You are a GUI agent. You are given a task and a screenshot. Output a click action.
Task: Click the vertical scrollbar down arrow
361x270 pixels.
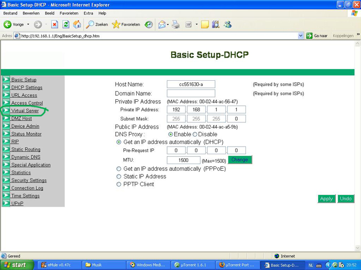357,248
